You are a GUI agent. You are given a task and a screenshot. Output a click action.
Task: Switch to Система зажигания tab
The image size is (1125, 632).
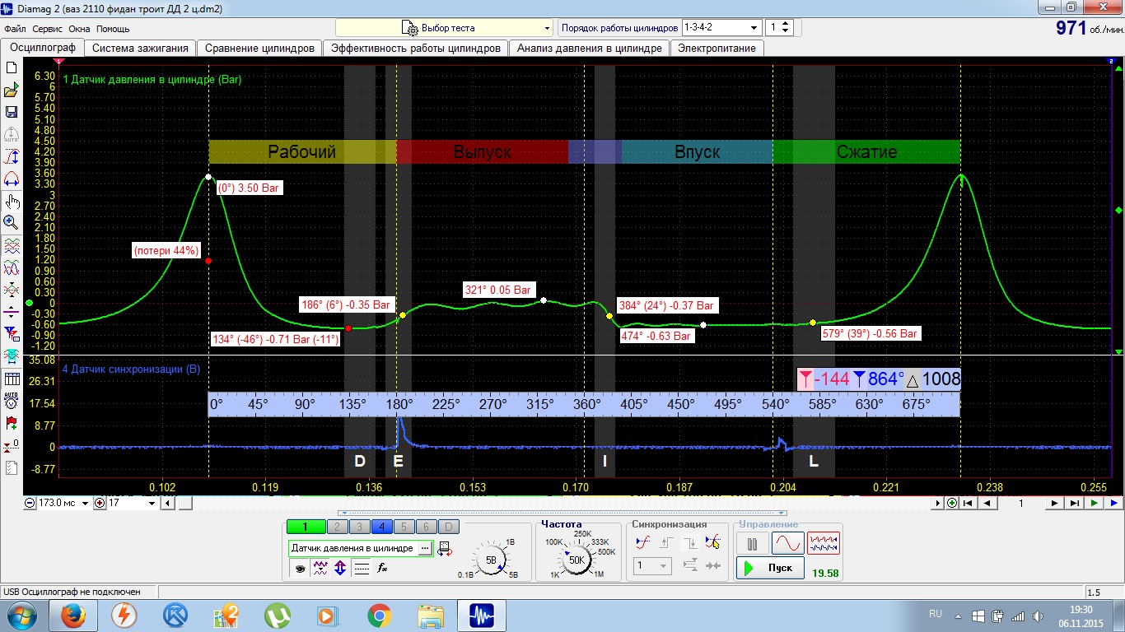(x=140, y=48)
